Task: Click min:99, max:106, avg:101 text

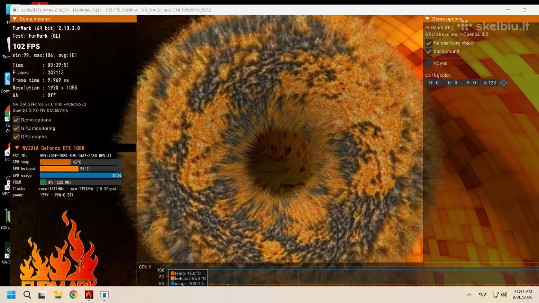Action: (x=45, y=56)
